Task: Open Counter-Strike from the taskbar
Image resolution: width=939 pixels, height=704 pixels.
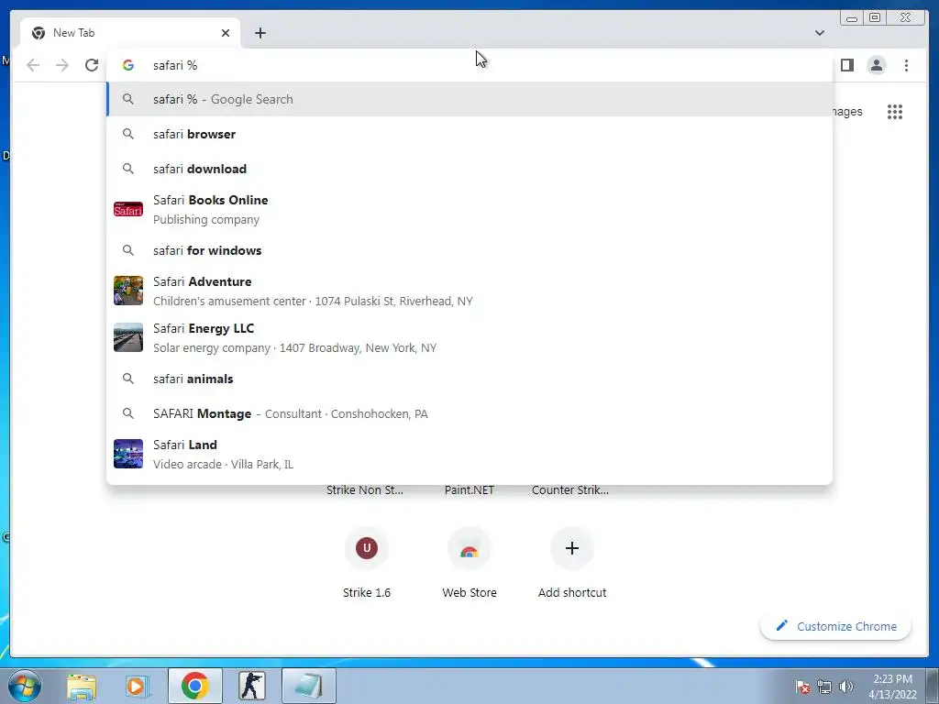Action: (251, 686)
